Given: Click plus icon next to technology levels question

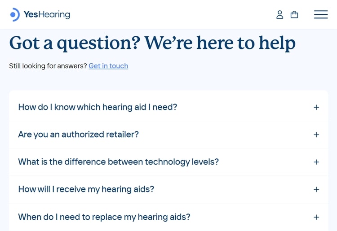Looking at the screenshot, I should click(x=316, y=162).
